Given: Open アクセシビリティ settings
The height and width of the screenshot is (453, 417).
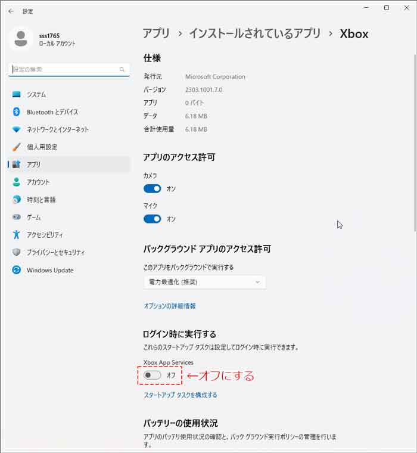Looking at the screenshot, I should [x=69, y=235].
